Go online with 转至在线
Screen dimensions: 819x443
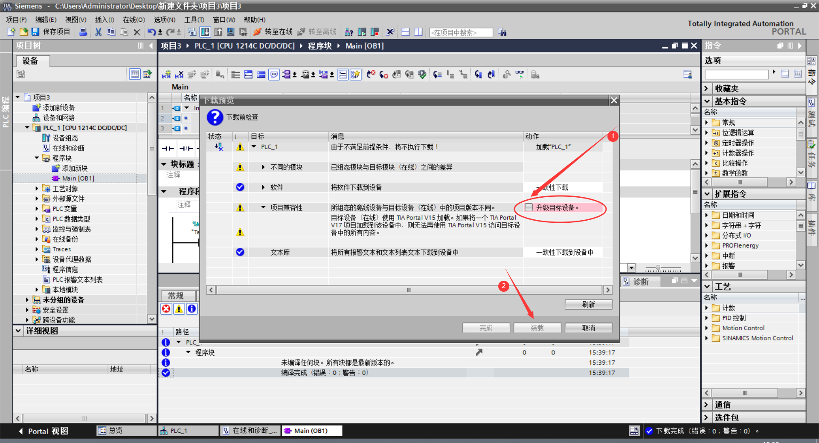tap(273, 32)
